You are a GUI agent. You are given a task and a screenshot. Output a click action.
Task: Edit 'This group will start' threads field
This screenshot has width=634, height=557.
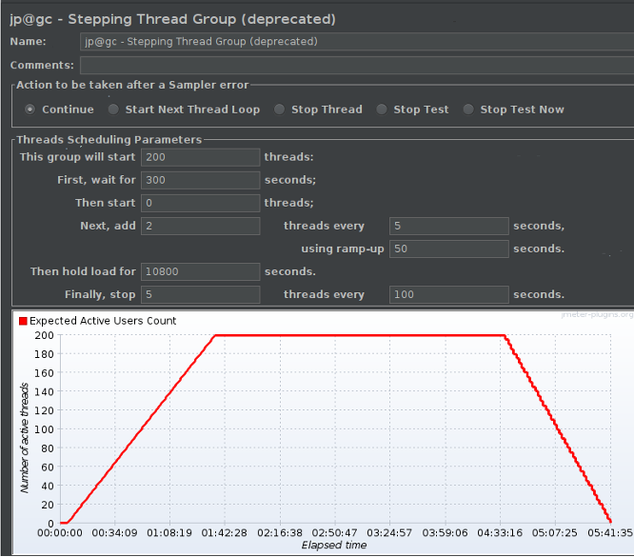pyautogui.click(x=200, y=157)
